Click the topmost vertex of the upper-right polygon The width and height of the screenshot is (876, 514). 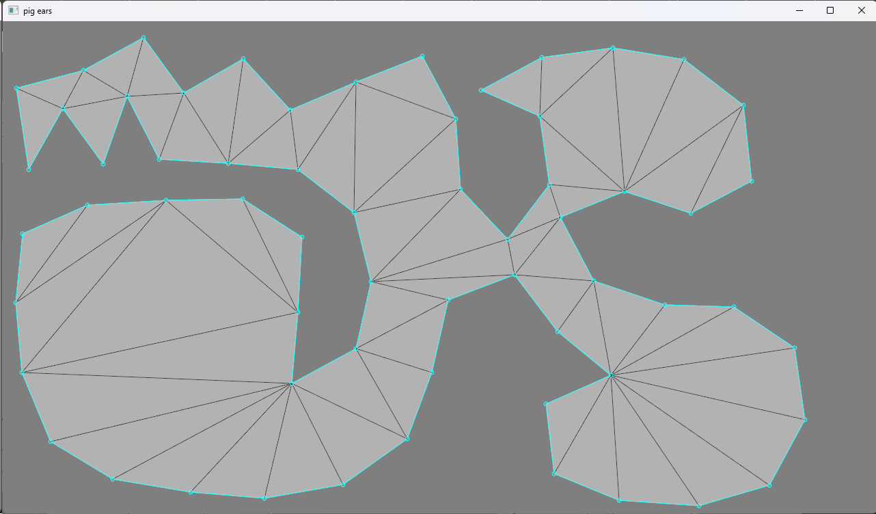(613, 48)
